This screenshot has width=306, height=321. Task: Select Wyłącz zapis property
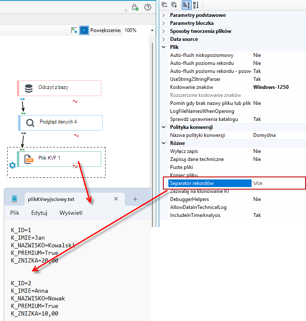click(210, 151)
